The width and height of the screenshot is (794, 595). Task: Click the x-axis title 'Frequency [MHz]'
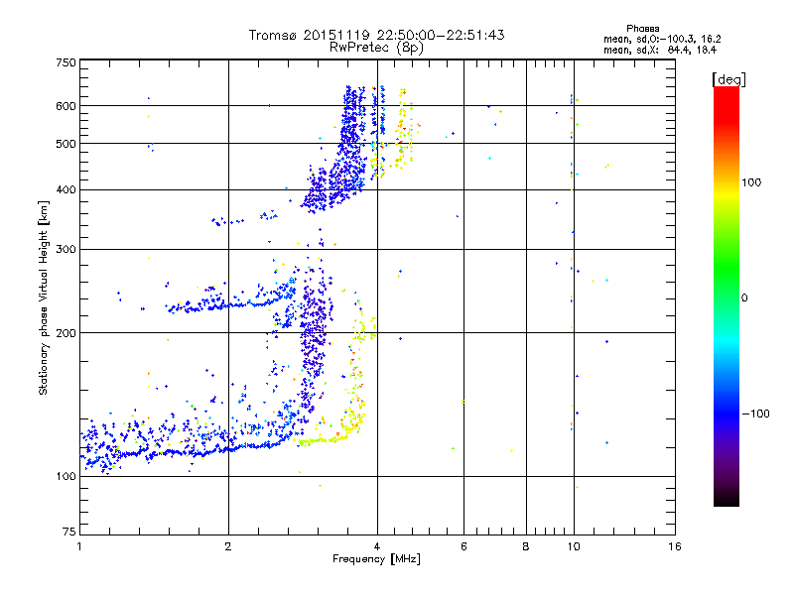376,559
